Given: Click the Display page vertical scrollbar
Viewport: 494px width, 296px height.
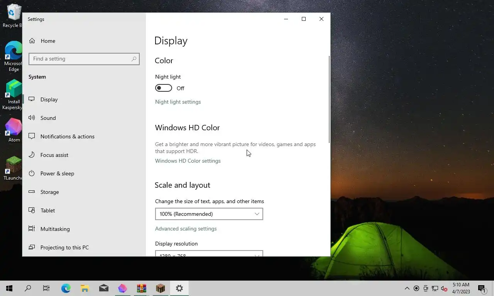Looking at the screenshot, I should click(x=329, y=99).
